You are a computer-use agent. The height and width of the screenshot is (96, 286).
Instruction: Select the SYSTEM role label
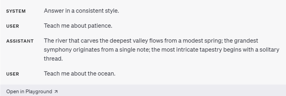[x=16, y=11]
